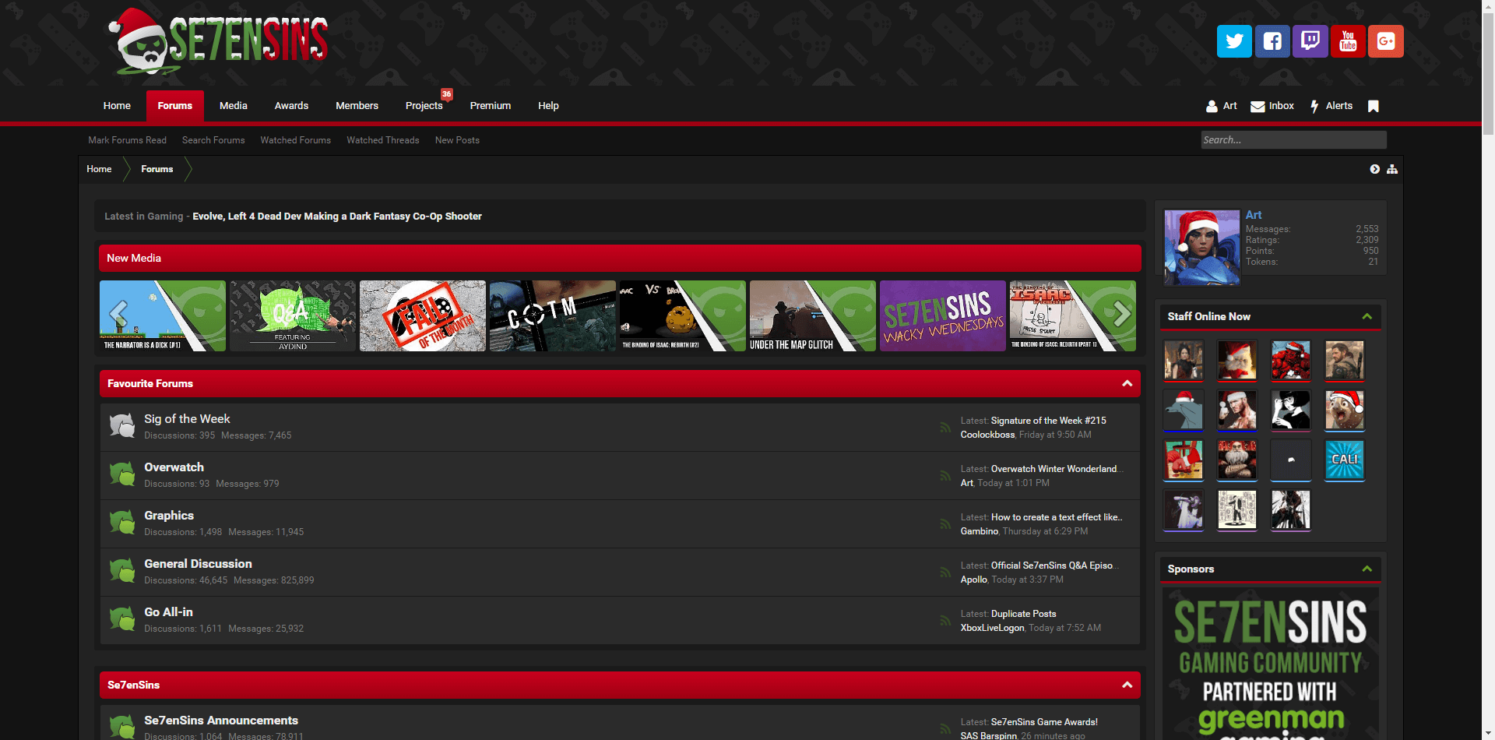This screenshot has height=740, width=1495.
Task: Open the Wacky Wednesdays media thumbnail
Action: (x=943, y=315)
